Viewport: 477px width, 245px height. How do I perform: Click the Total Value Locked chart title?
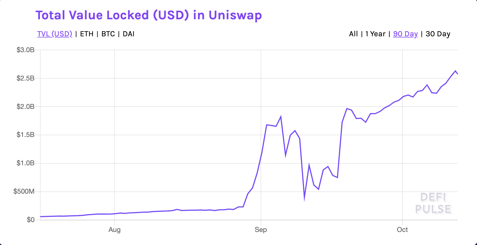[x=149, y=15]
